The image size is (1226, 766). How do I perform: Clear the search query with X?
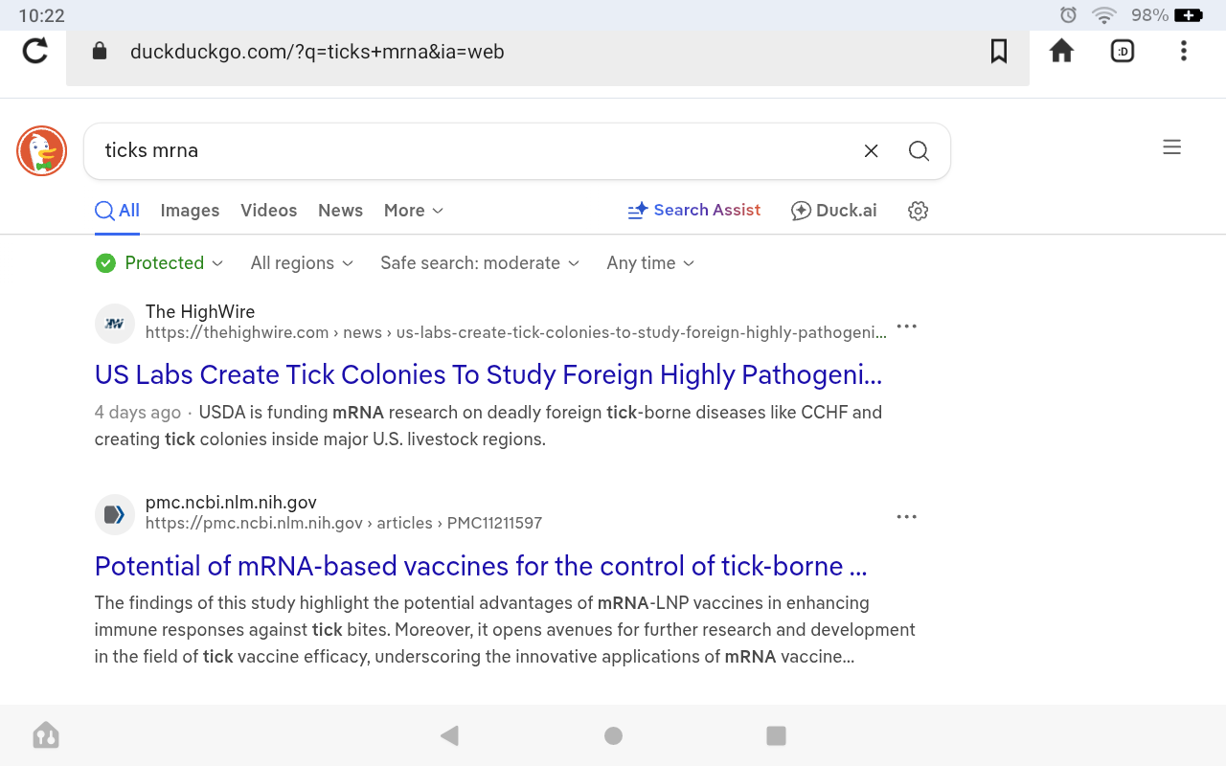pos(871,151)
